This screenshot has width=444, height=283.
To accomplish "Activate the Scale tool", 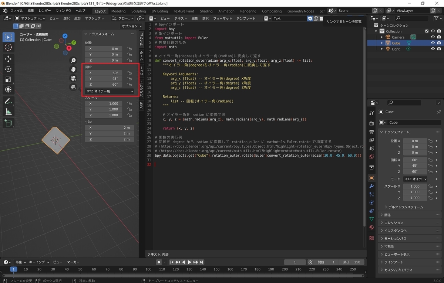I will (x=9, y=79).
